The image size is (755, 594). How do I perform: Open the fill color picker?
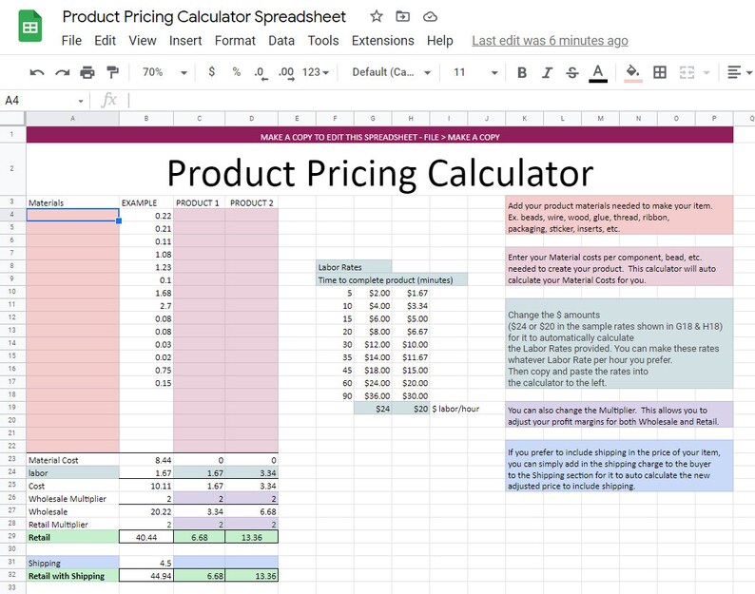point(632,73)
